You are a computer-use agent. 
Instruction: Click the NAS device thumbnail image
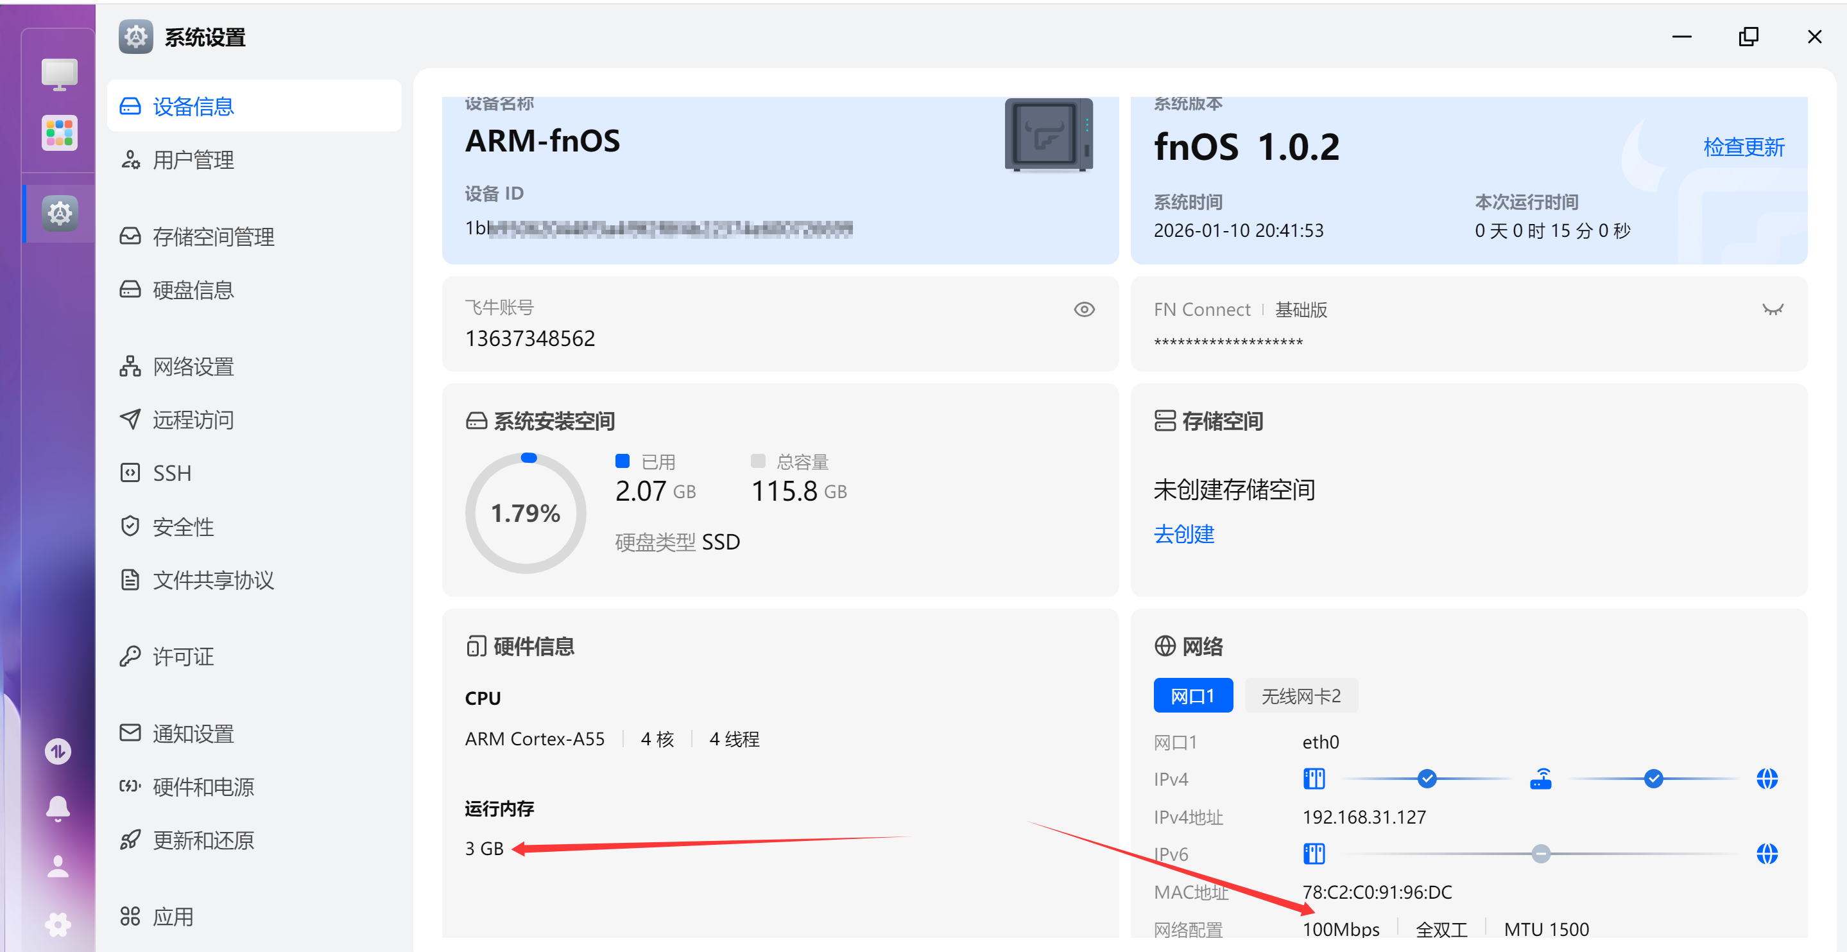(1048, 135)
